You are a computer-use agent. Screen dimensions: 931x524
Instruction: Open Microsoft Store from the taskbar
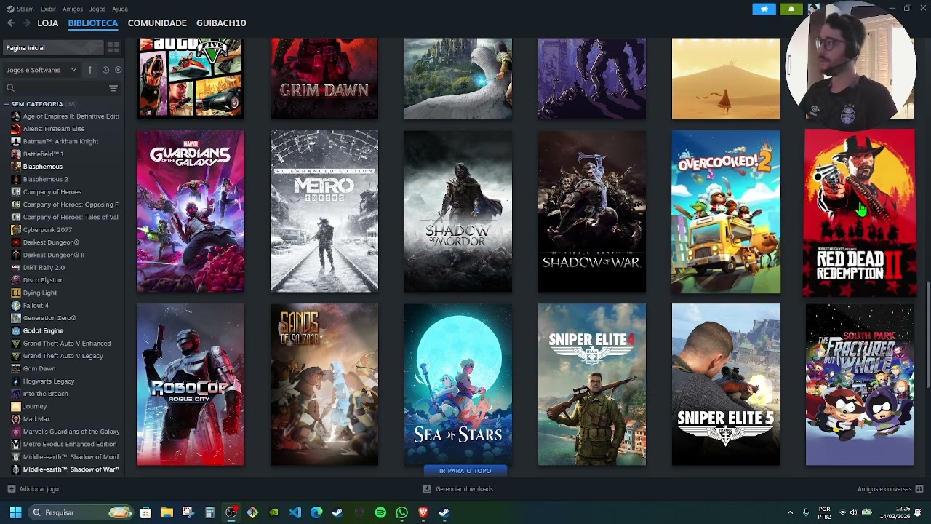[145, 512]
